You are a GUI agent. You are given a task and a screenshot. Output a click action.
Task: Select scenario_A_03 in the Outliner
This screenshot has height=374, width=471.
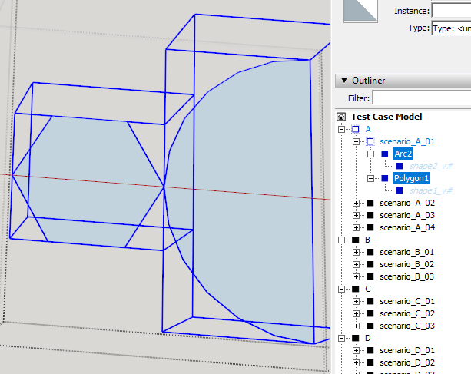407,216
